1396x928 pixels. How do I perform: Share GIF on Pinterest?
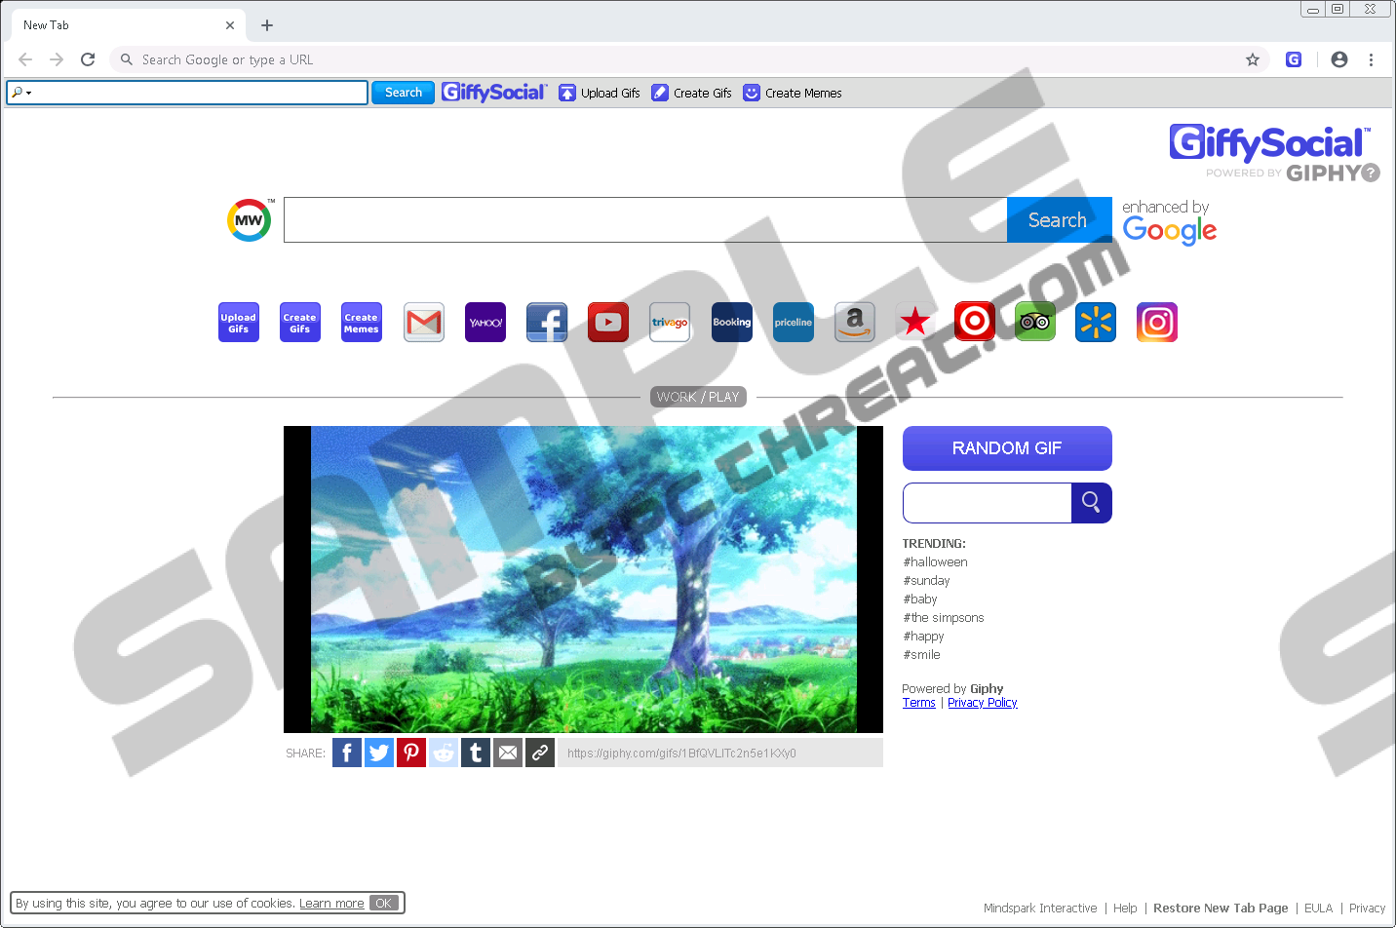pos(411,753)
